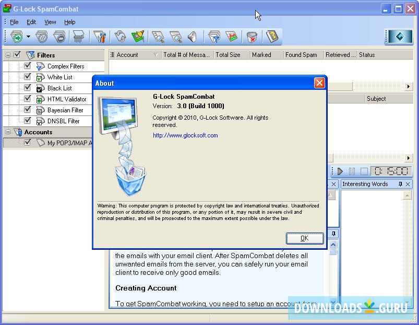Click the green board with broom icon
The height and width of the screenshot is (325, 419).
coord(138,37)
